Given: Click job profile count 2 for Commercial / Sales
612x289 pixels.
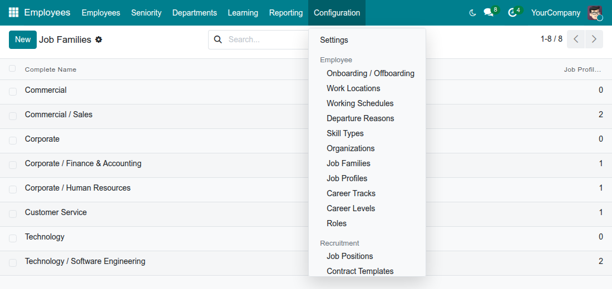Looking at the screenshot, I should click(601, 114).
